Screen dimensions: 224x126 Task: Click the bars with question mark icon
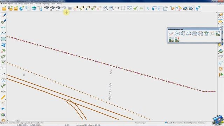[x=218, y=34]
